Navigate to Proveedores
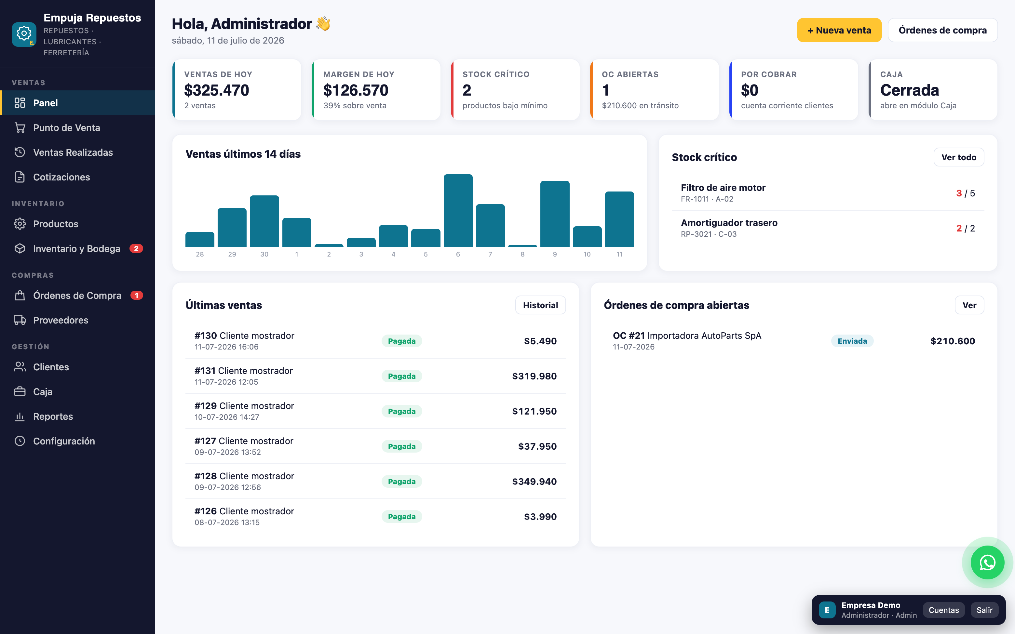The height and width of the screenshot is (634, 1015). pyautogui.click(x=78, y=320)
